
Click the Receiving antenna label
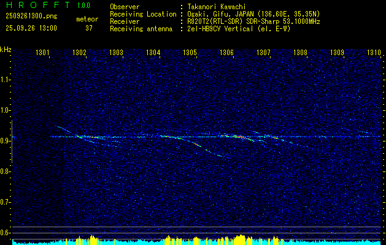click(x=141, y=29)
